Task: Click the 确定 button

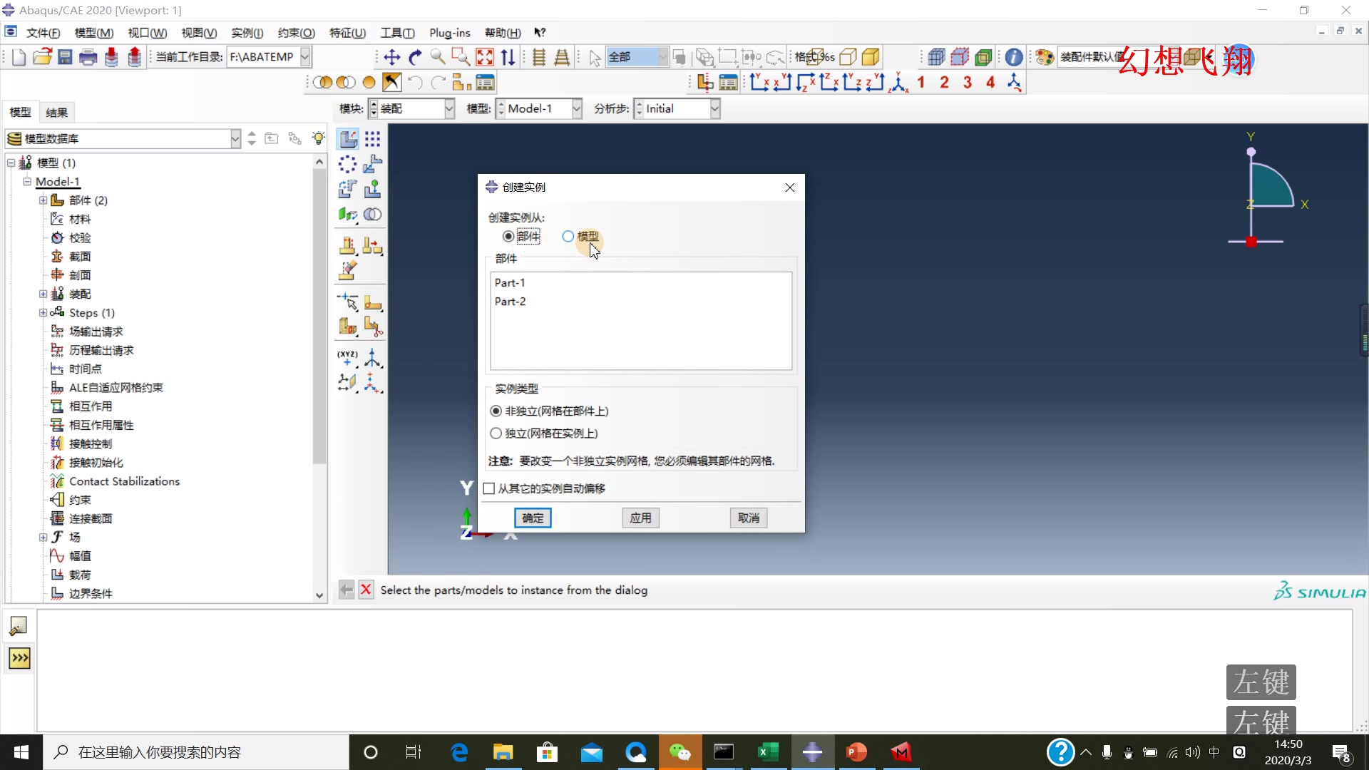Action: 533,518
